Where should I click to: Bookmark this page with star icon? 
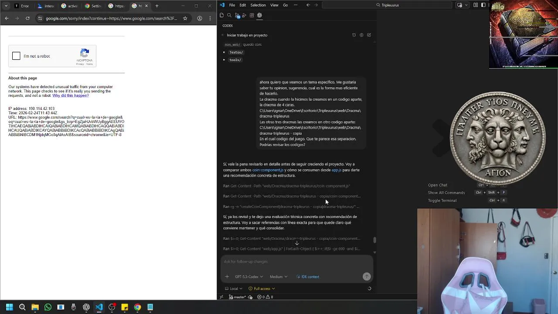pos(185,18)
